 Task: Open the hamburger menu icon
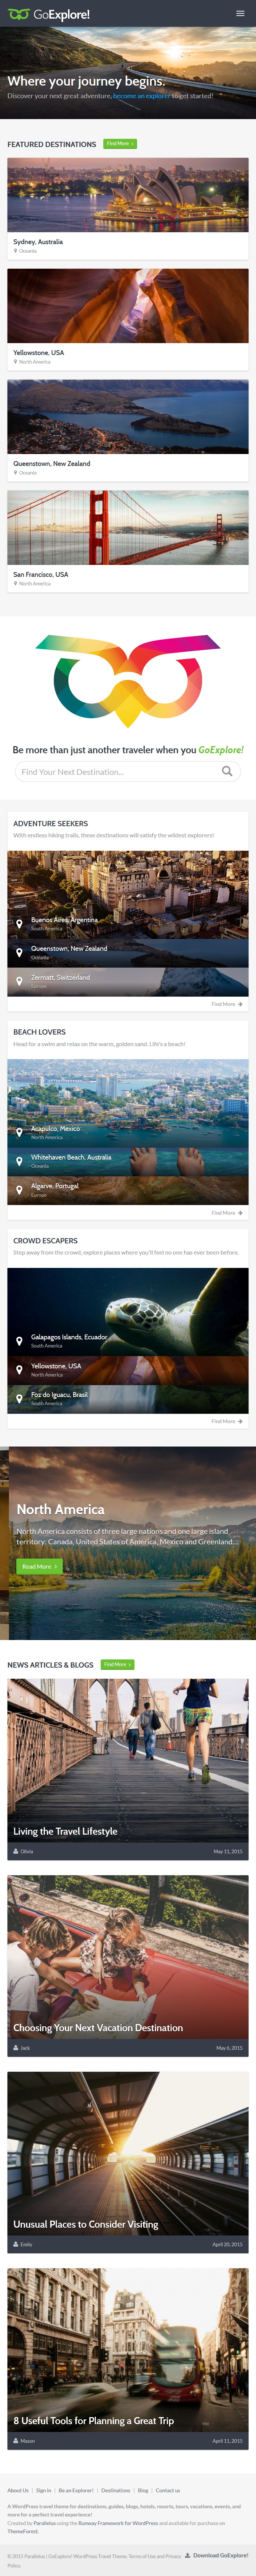(x=240, y=14)
